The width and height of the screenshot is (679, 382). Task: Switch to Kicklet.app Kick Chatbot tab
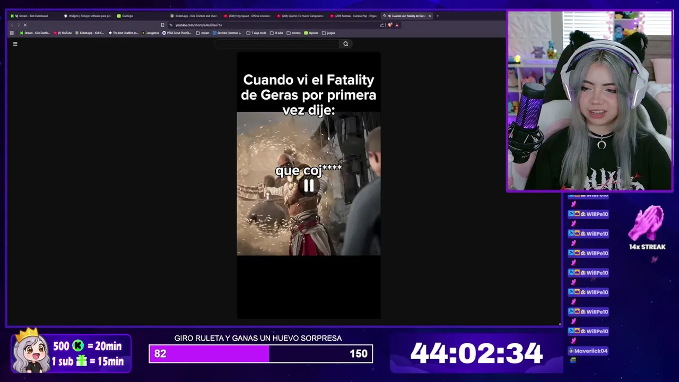194,16
